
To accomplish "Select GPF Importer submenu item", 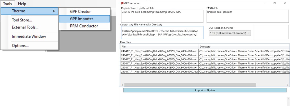I will click(84, 19).
